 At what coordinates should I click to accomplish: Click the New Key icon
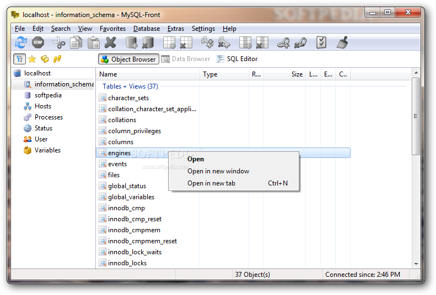(x=207, y=42)
